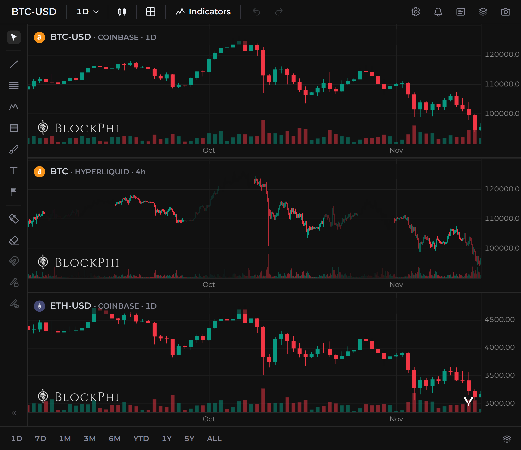This screenshot has height=450, width=521.
Task: Open the chart layout grid selector
Action: coord(151,12)
